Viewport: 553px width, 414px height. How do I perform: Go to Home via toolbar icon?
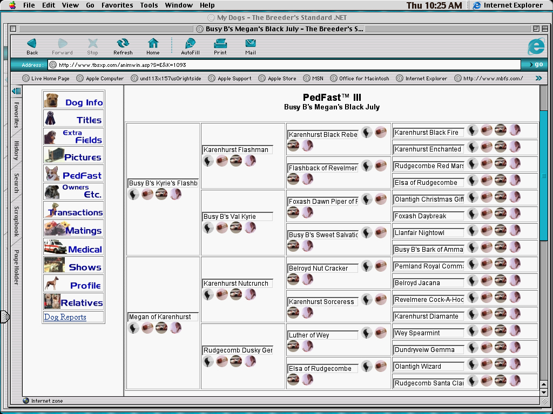tap(153, 46)
